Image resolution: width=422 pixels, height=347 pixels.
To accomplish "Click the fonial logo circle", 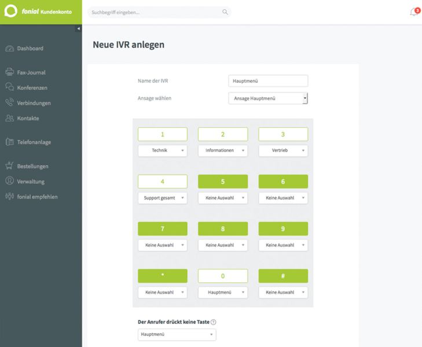I will pyautogui.click(x=11, y=12).
